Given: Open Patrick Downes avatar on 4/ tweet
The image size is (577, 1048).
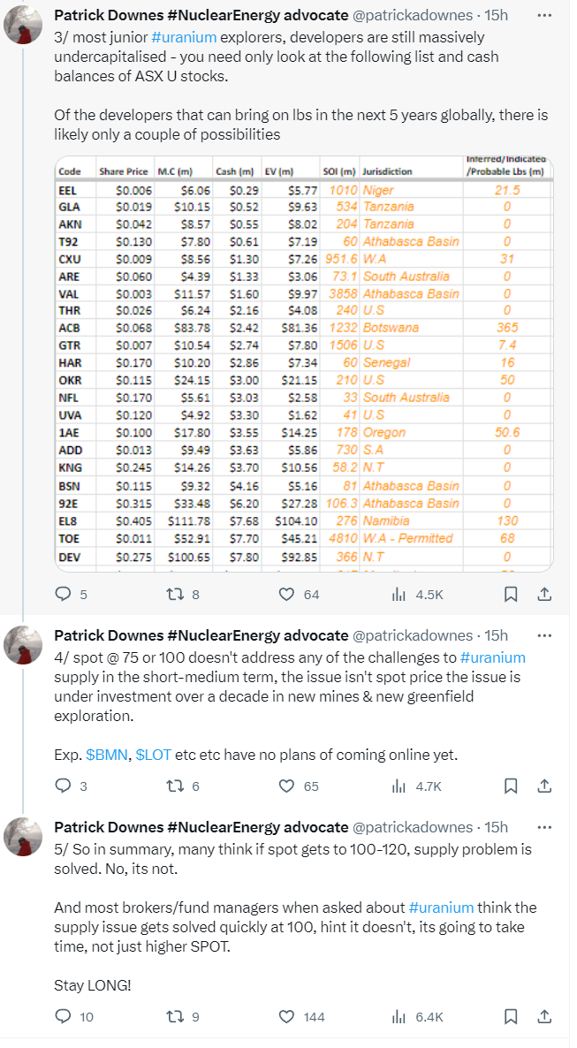Looking at the screenshot, I should click(x=24, y=645).
